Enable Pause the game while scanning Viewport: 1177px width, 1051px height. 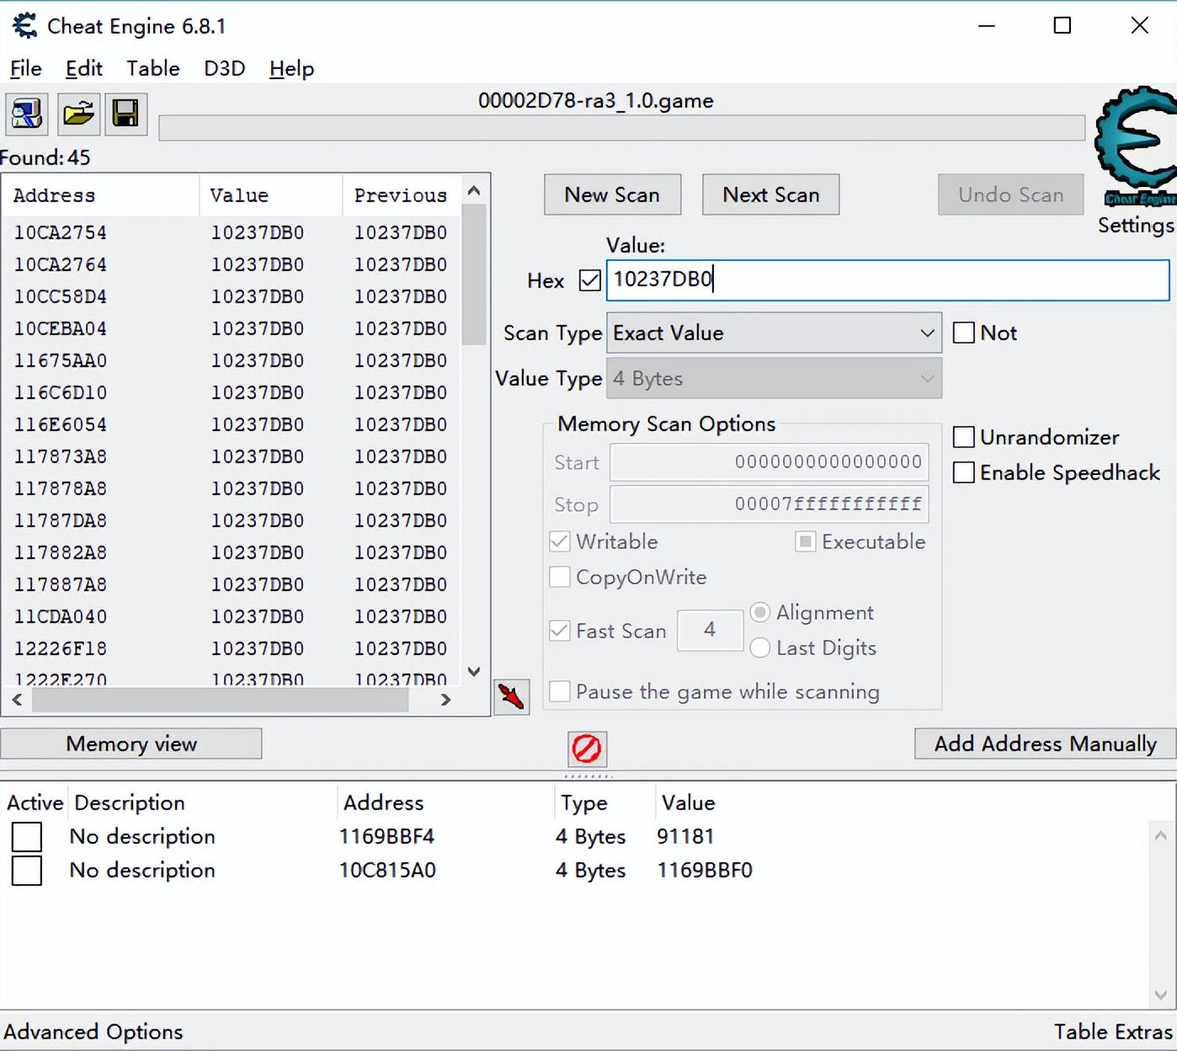point(560,691)
